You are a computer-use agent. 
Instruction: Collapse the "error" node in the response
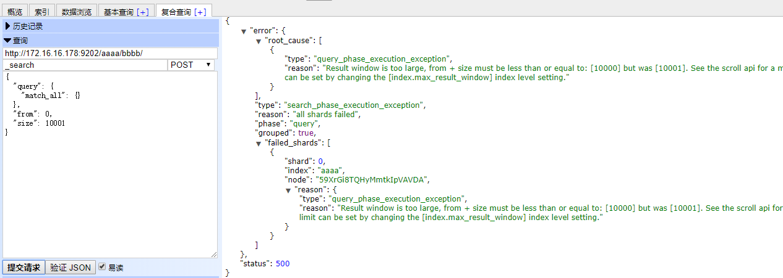point(244,31)
